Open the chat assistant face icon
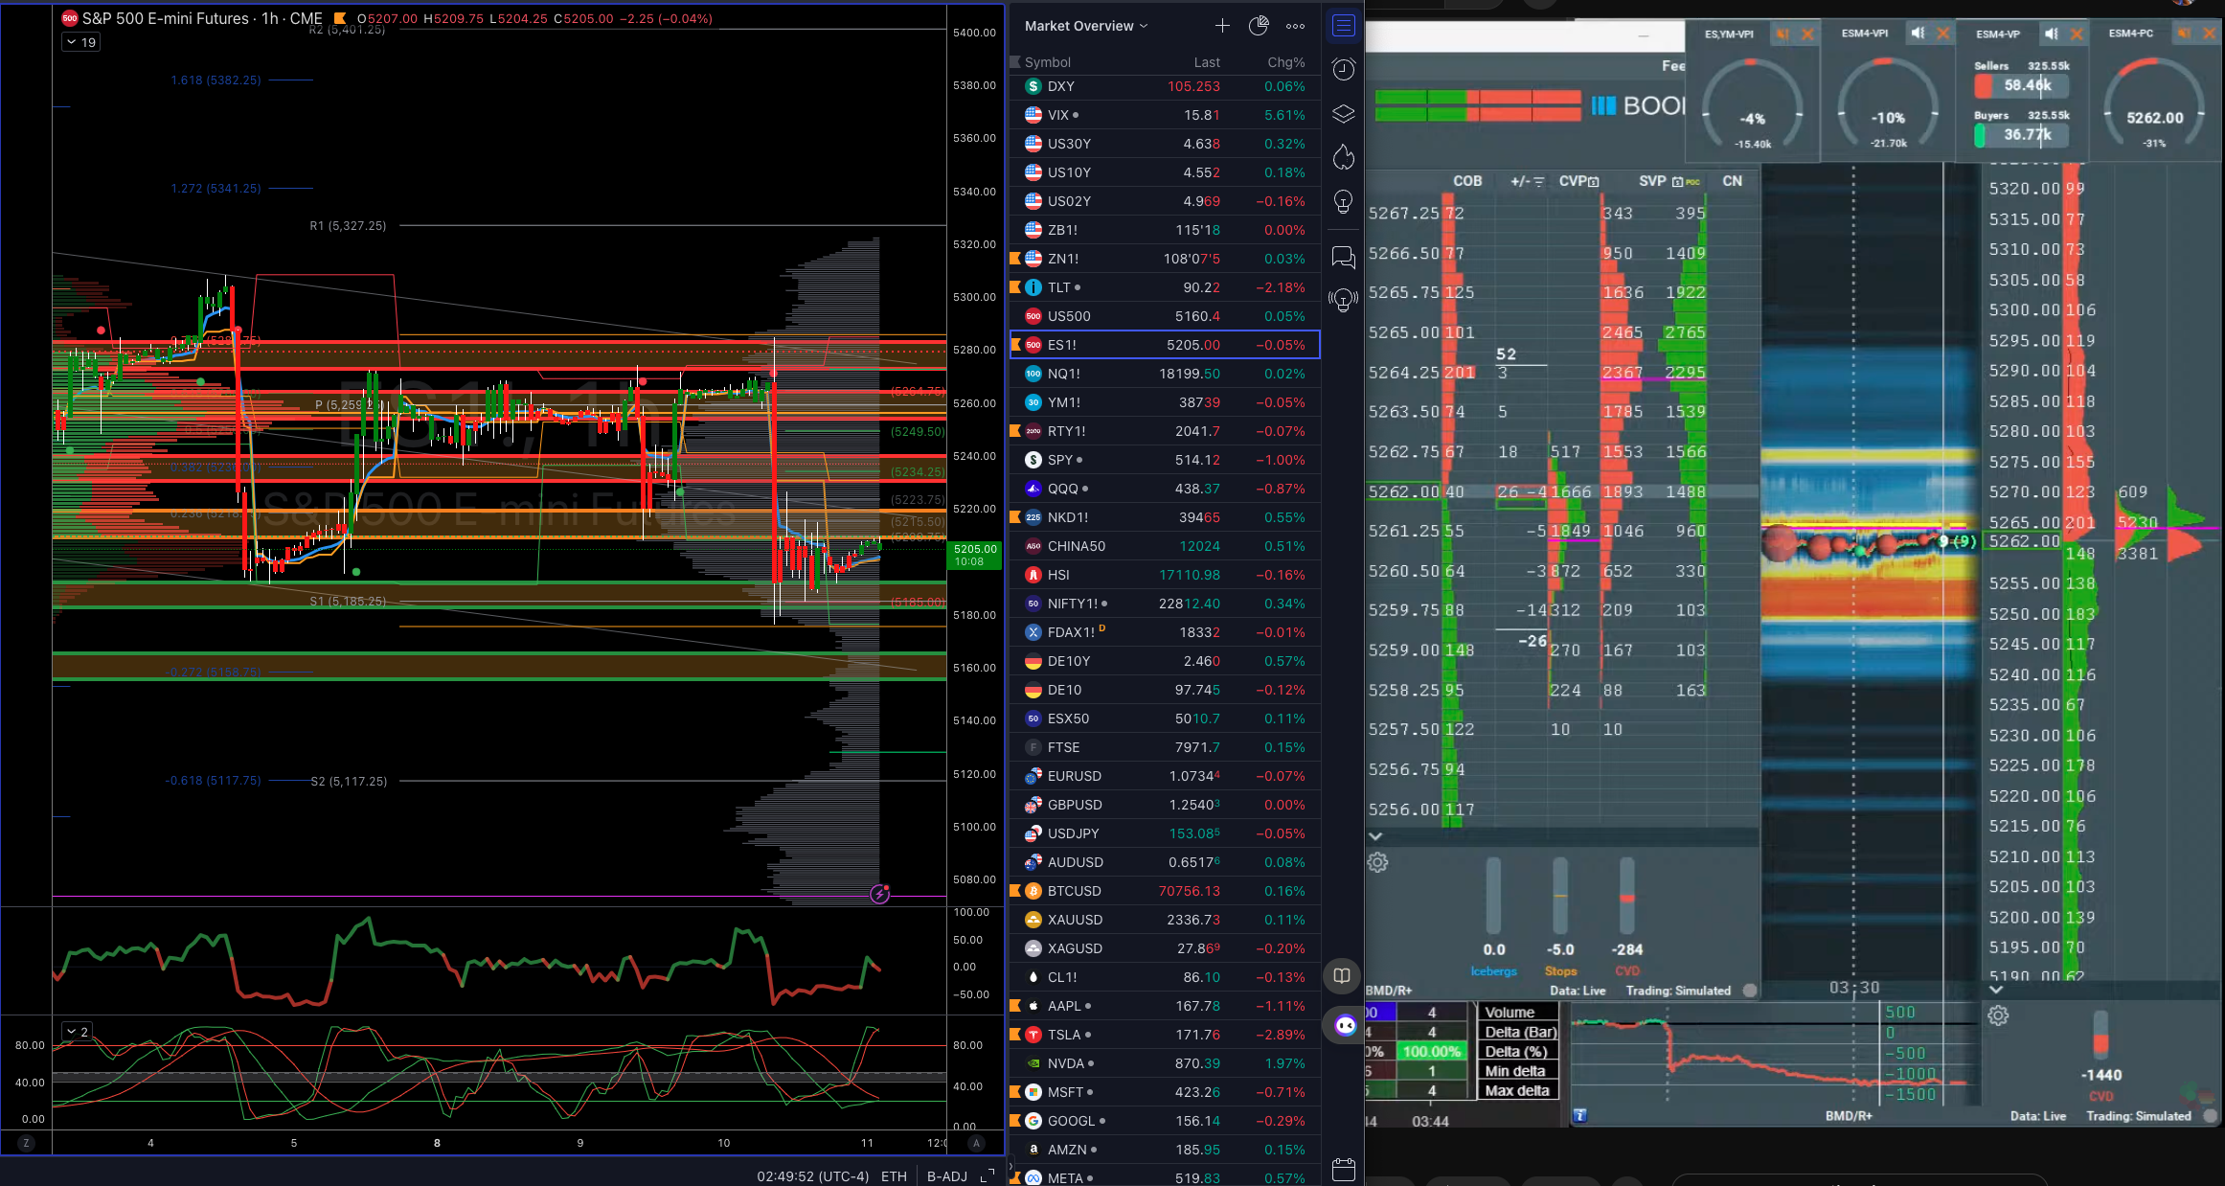Image resolution: width=2225 pixels, height=1186 pixels. click(1345, 1026)
